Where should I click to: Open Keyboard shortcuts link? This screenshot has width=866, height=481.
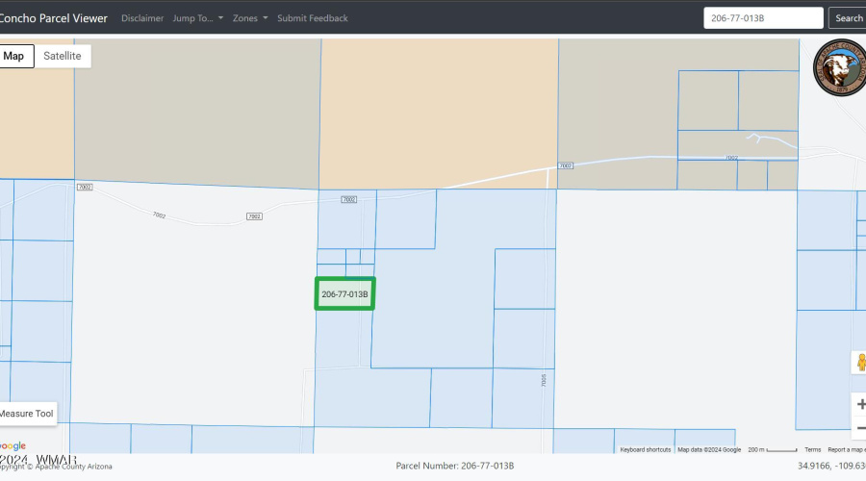point(645,449)
